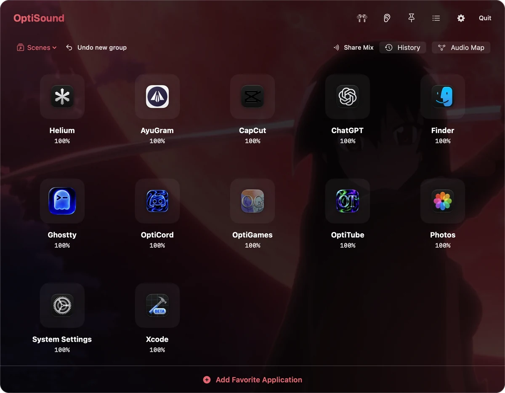Click the Xcode beta app icon
Image resolution: width=505 pixels, height=393 pixels.
157,305
